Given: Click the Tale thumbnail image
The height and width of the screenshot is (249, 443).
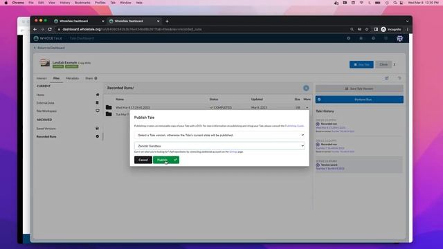Looking at the screenshot, I should (44, 63).
